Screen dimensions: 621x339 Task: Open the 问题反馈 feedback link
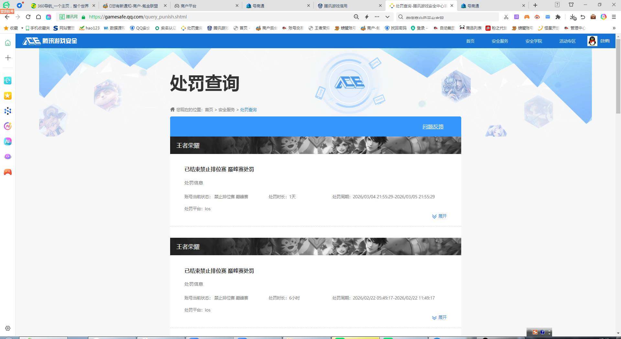pyautogui.click(x=433, y=126)
